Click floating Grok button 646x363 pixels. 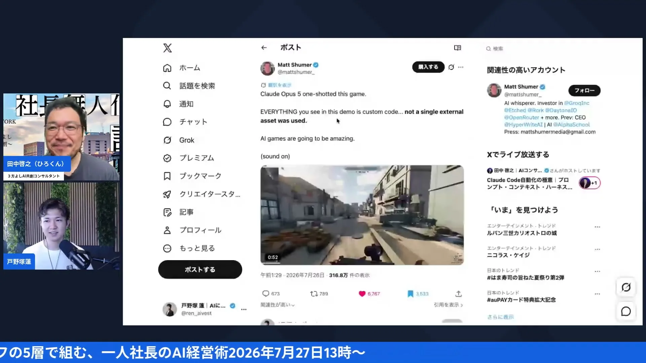(626, 287)
